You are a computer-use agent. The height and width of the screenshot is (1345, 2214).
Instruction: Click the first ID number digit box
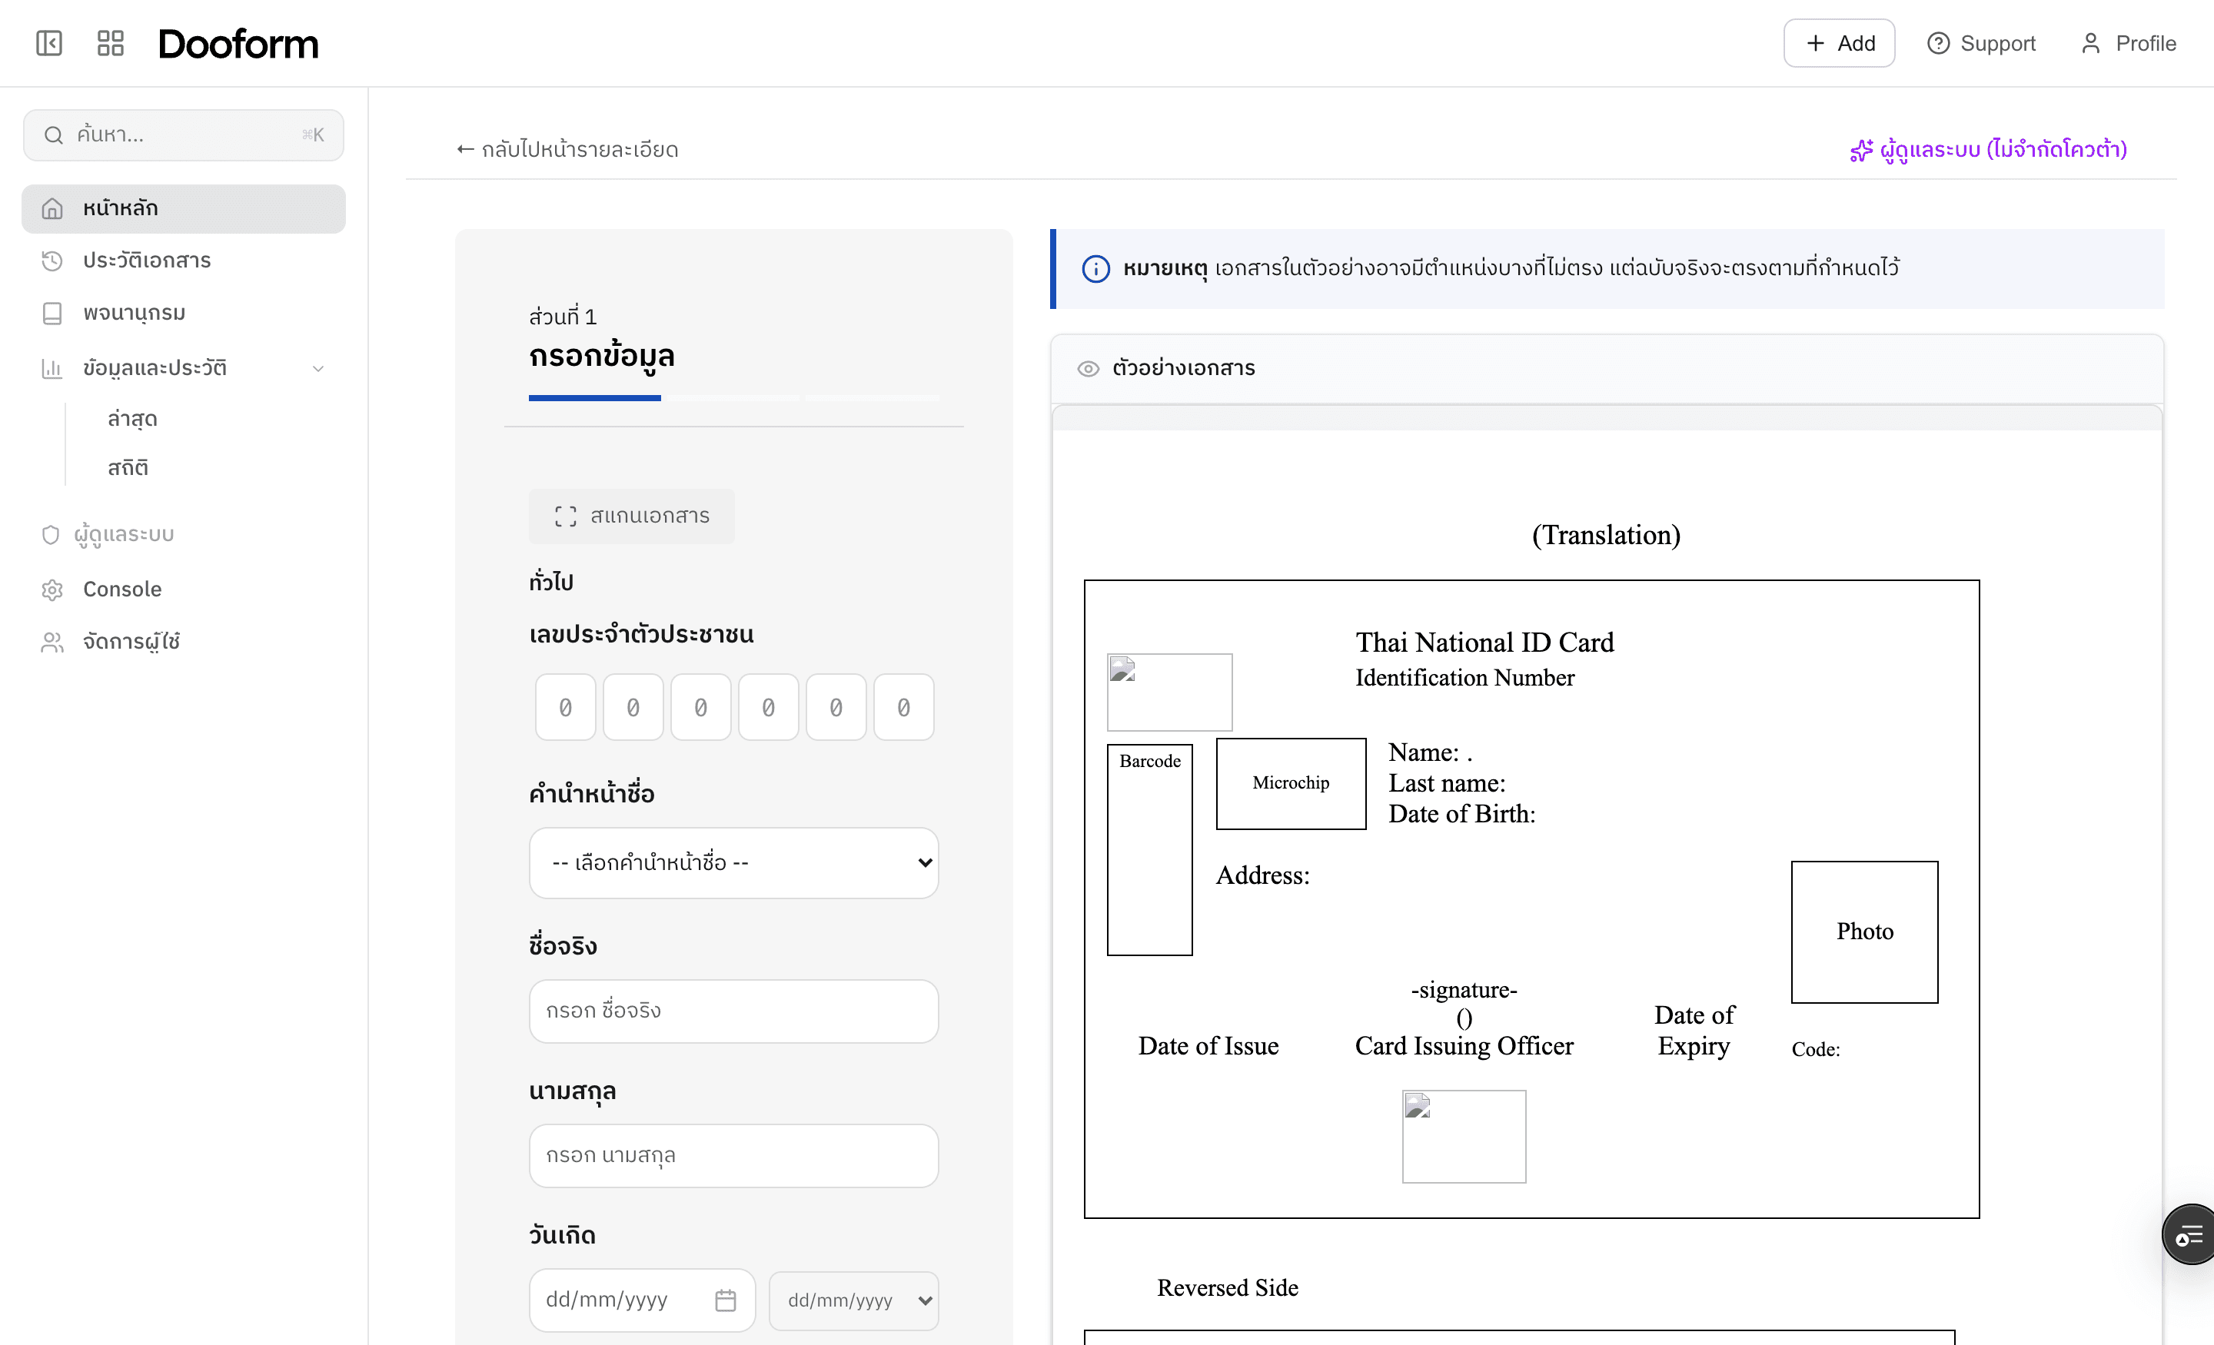click(564, 707)
